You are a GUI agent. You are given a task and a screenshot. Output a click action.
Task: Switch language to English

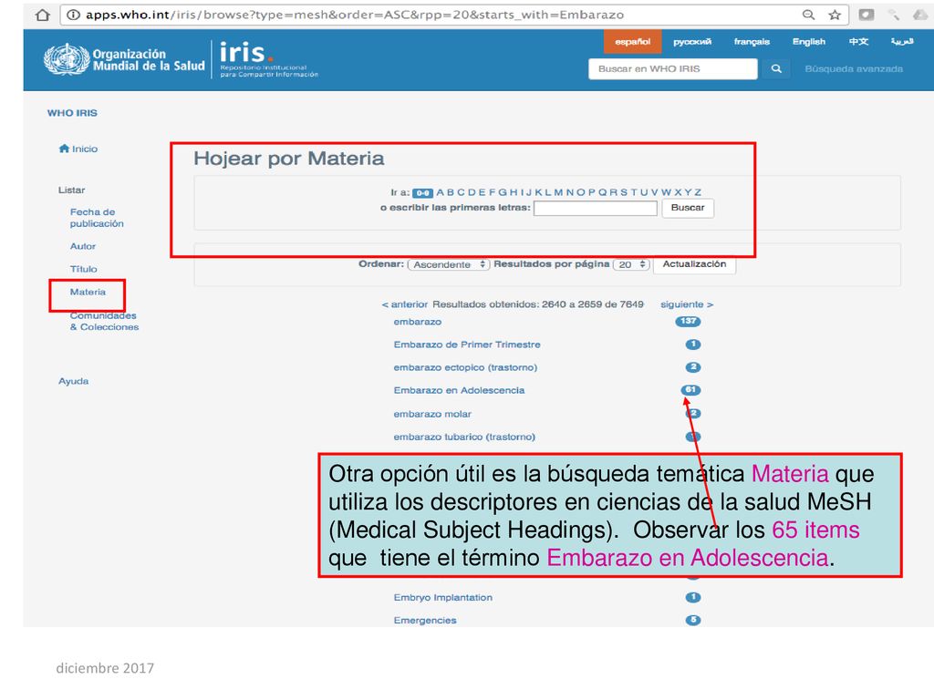(x=809, y=42)
